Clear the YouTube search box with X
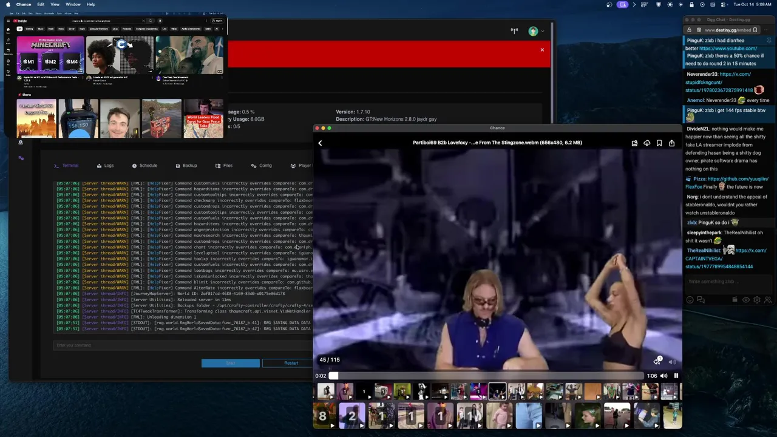This screenshot has height=437, width=777. (144, 21)
